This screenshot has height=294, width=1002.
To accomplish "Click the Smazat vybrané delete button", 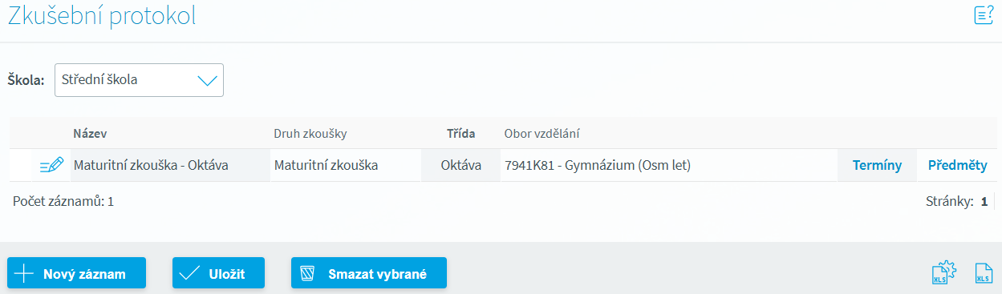I will (369, 273).
